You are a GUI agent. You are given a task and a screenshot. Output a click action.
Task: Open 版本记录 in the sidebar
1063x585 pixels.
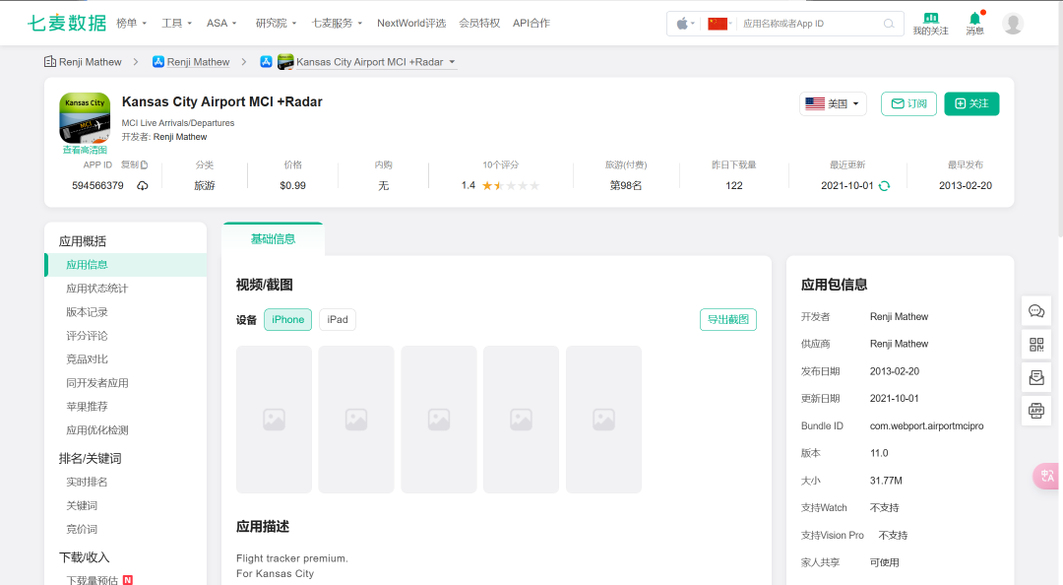pyautogui.click(x=87, y=312)
